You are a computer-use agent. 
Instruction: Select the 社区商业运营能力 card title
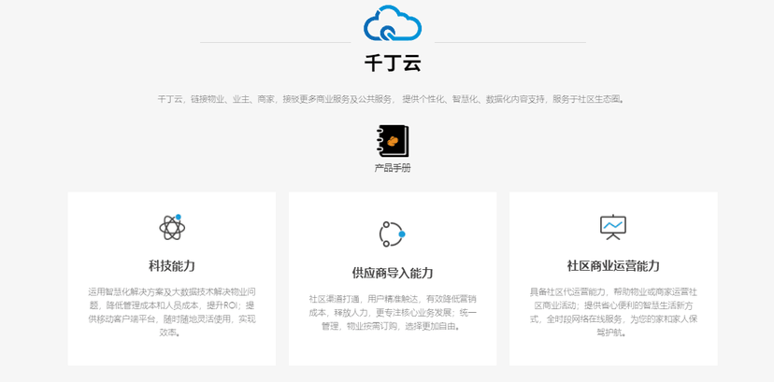[x=613, y=266]
